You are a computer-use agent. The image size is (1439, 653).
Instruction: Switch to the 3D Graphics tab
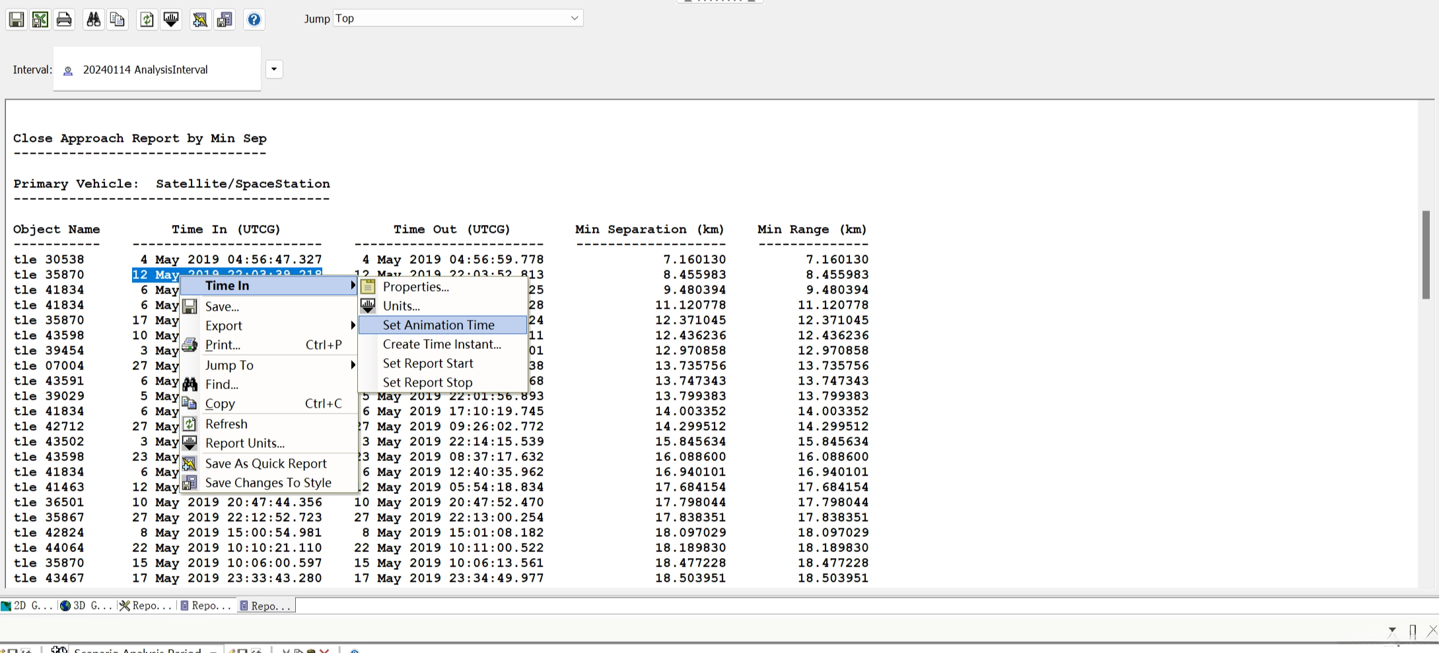(x=87, y=606)
